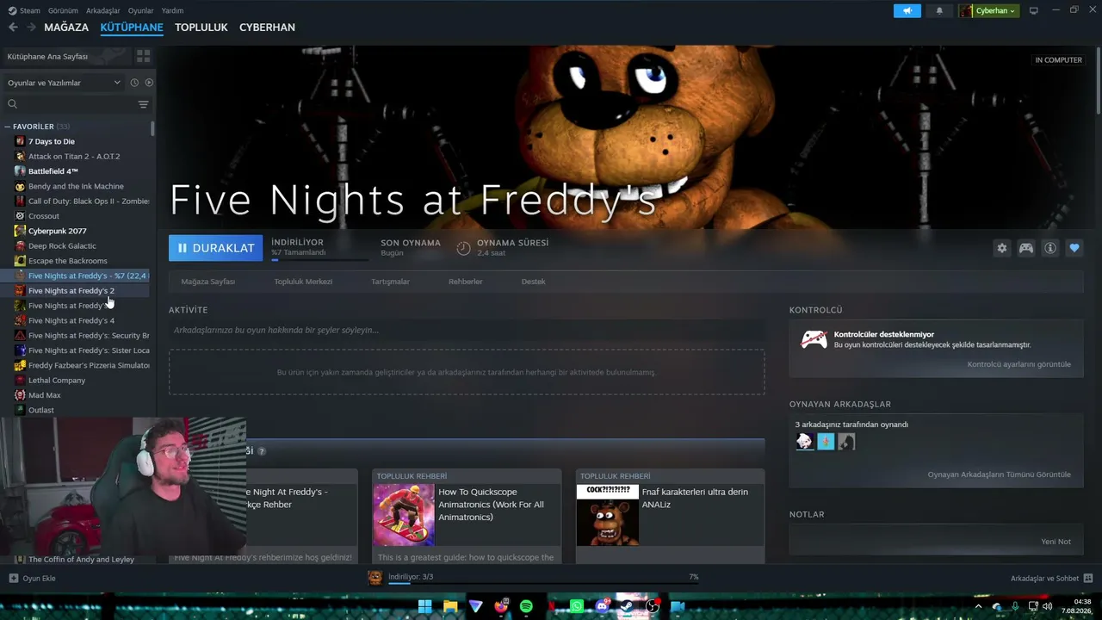The height and width of the screenshot is (620, 1102).
Task: Click the game list scrollbar
Action: (x=153, y=129)
